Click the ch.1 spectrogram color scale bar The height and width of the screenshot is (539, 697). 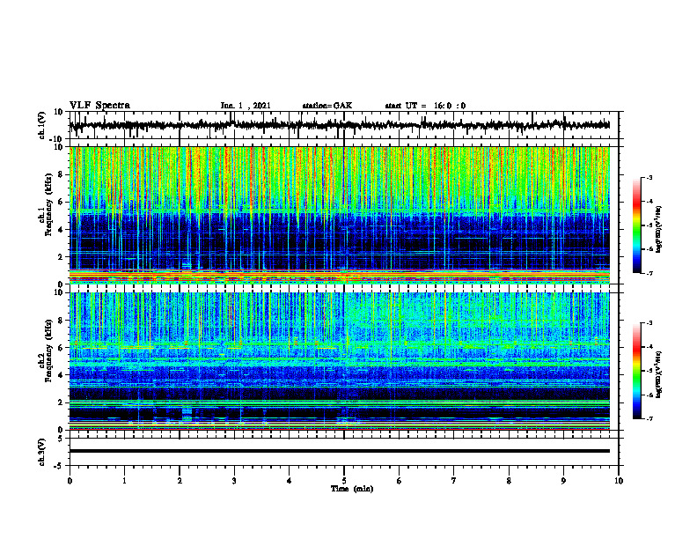coord(636,225)
